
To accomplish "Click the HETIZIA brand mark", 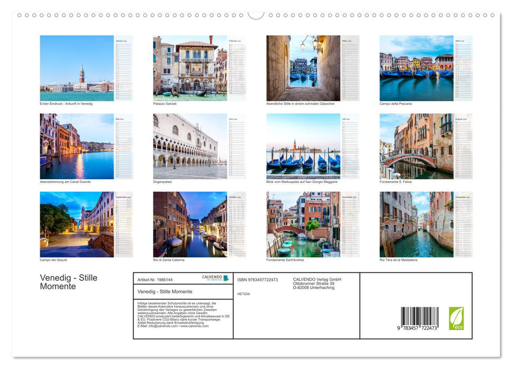I will pyautogui.click(x=243, y=294).
